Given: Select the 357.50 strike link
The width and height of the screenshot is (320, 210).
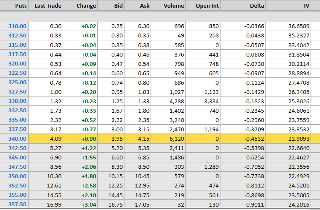Looking at the screenshot, I should pyautogui.click(x=17, y=204).
